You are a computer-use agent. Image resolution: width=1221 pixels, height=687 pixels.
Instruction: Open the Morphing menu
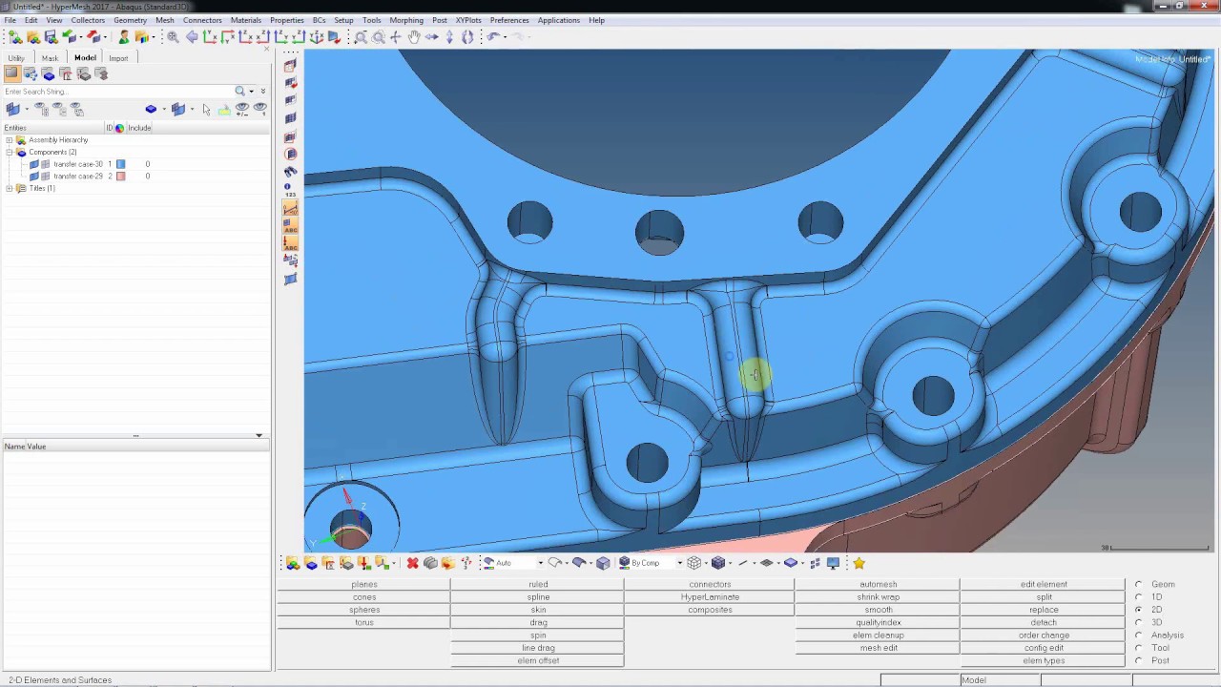pyautogui.click(x=406, y=20)
